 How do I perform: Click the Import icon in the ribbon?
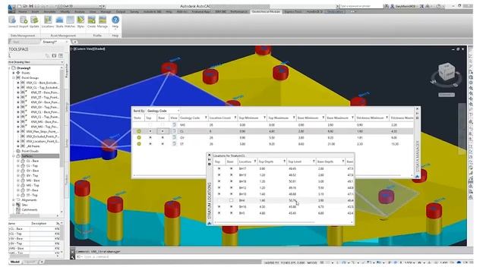point(24,20)
